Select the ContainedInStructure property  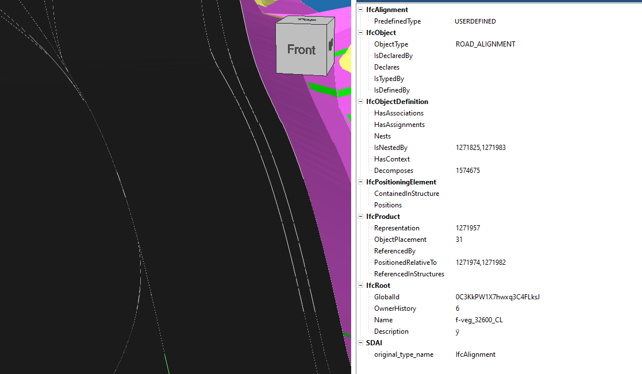click(x=406, y=194)
